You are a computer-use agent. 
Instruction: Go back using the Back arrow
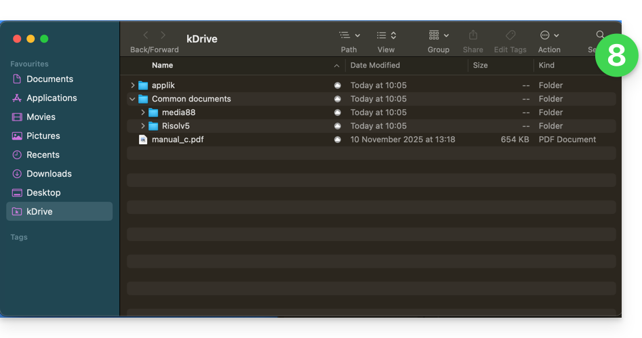[x=146, y=35]
